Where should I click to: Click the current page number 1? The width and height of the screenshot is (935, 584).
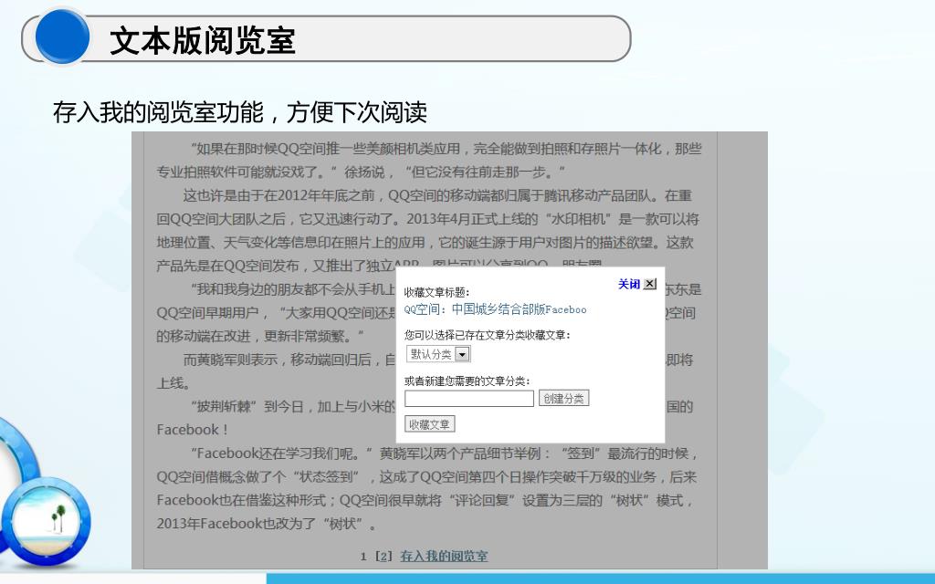click(363, 557)
